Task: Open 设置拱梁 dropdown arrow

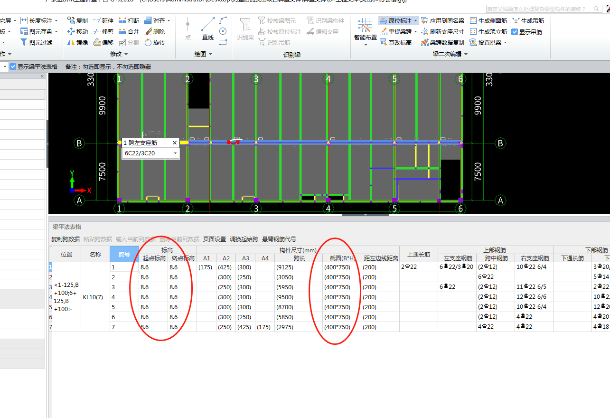Action: 505,43
